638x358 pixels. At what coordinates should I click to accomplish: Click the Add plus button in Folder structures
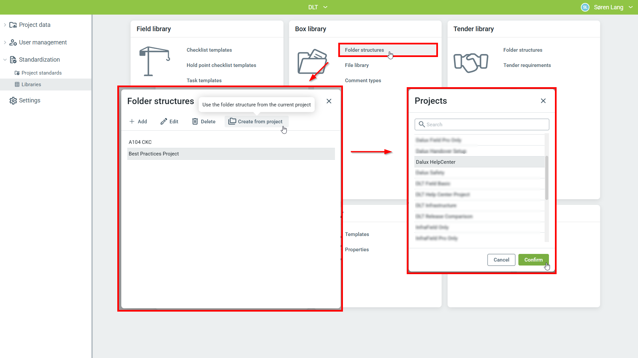(x=138, y=122)
